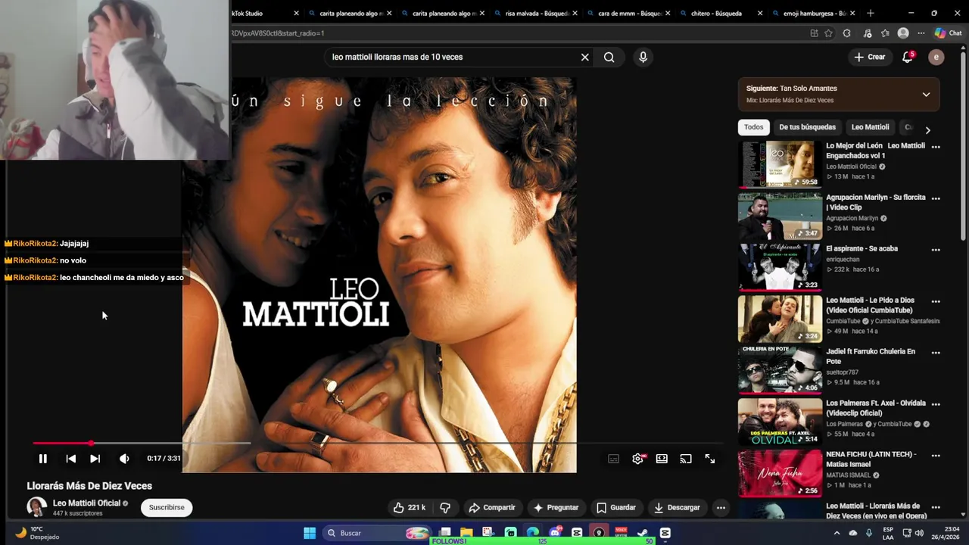Open the Leo Mattioli Oficial channel name
The height and width of the screenshot is (545, 969).
(86, 503)
